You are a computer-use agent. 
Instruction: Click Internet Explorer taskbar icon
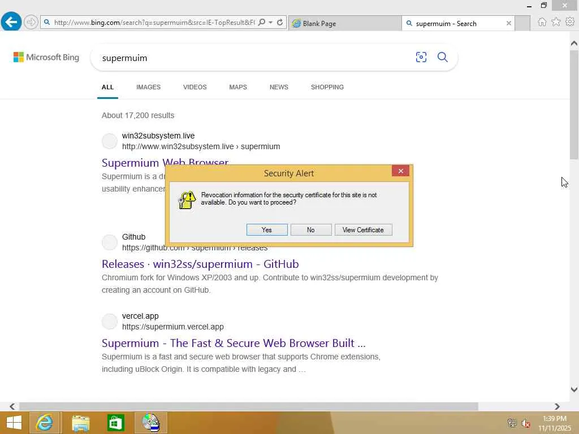pos(44,423)
